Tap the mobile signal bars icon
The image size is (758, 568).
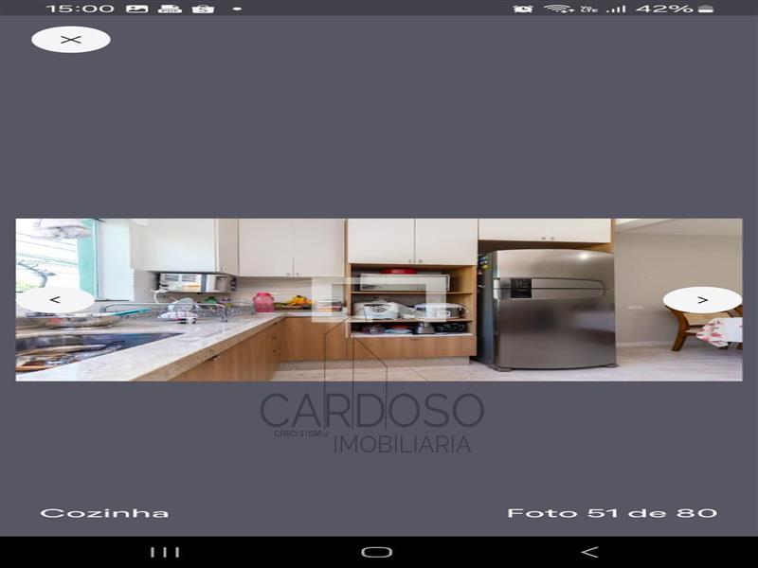coord(617,9)
